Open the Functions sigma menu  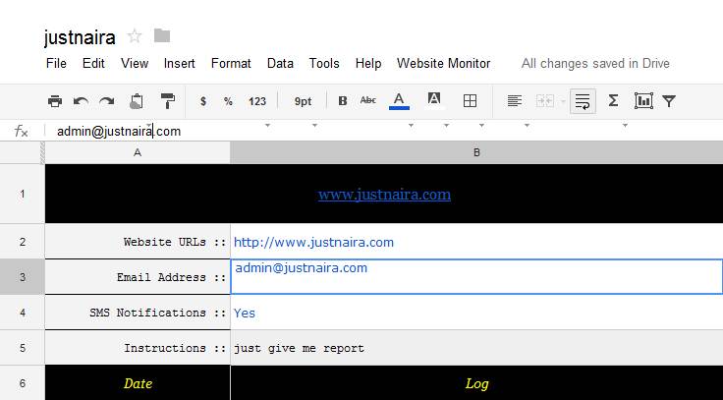[x=613, y=100]
